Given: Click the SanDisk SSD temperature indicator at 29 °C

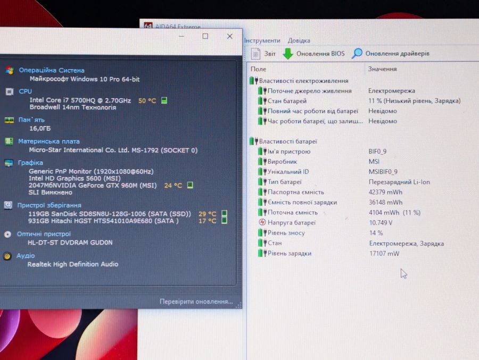Looking at the screenshot, I should point(224,213).
